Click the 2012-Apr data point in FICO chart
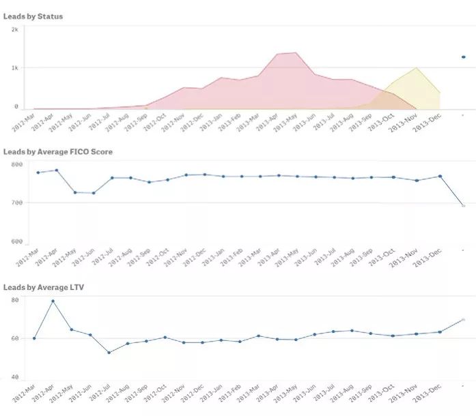This screenshot has width=476, height=416. tap(57, 170)
